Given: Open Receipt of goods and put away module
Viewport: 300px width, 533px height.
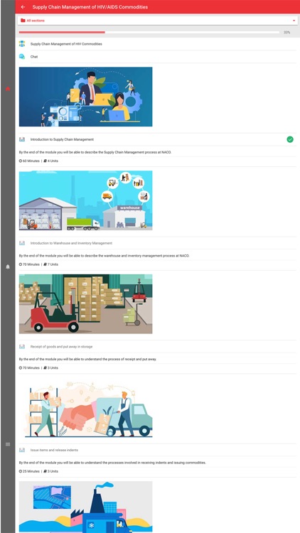Looking at the screenshot, I should tap(61, 346).
